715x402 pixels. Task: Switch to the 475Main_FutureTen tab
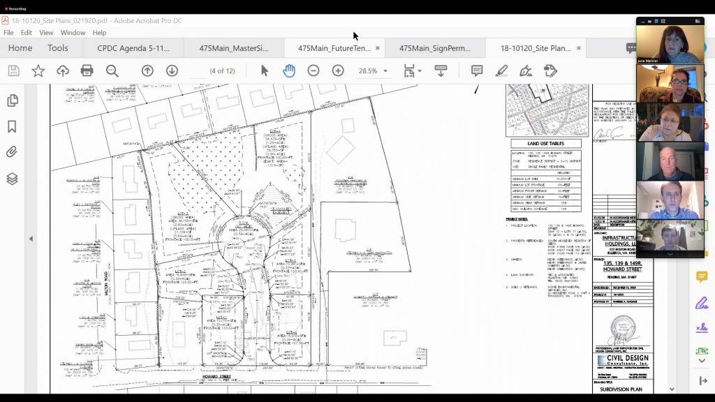(334, 48)
